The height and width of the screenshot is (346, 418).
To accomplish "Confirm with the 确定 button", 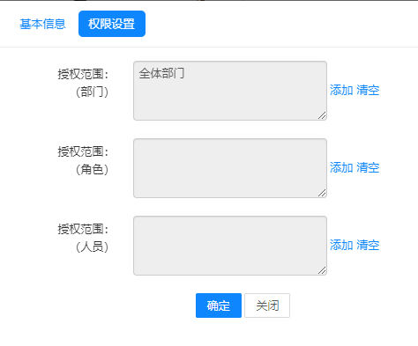I will pos(219,306).
